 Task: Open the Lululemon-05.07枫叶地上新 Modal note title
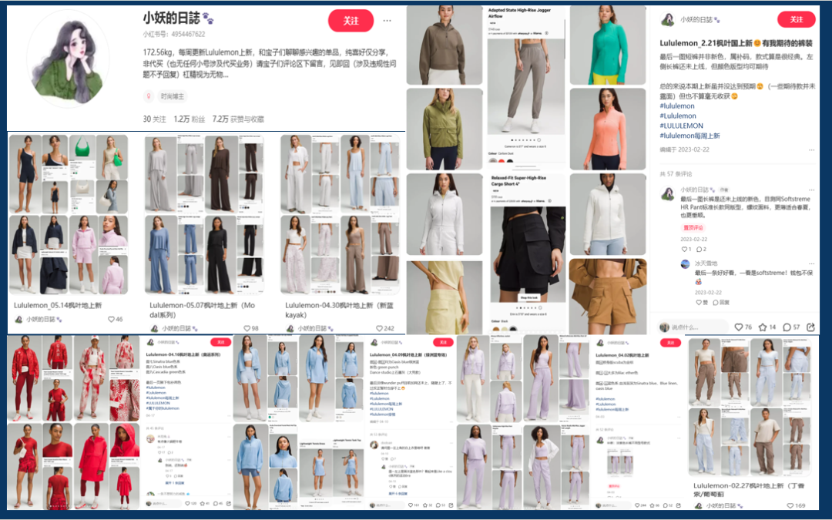tap(202, 310)
